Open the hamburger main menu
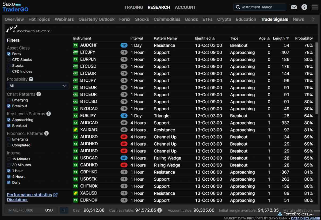 pyautogui.click(x=315, y=7)
